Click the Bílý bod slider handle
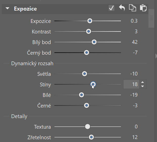 (94, 42)
